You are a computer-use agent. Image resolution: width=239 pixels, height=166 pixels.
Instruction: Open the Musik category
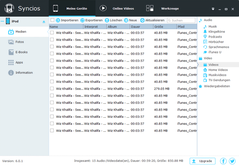click(210, 27)
